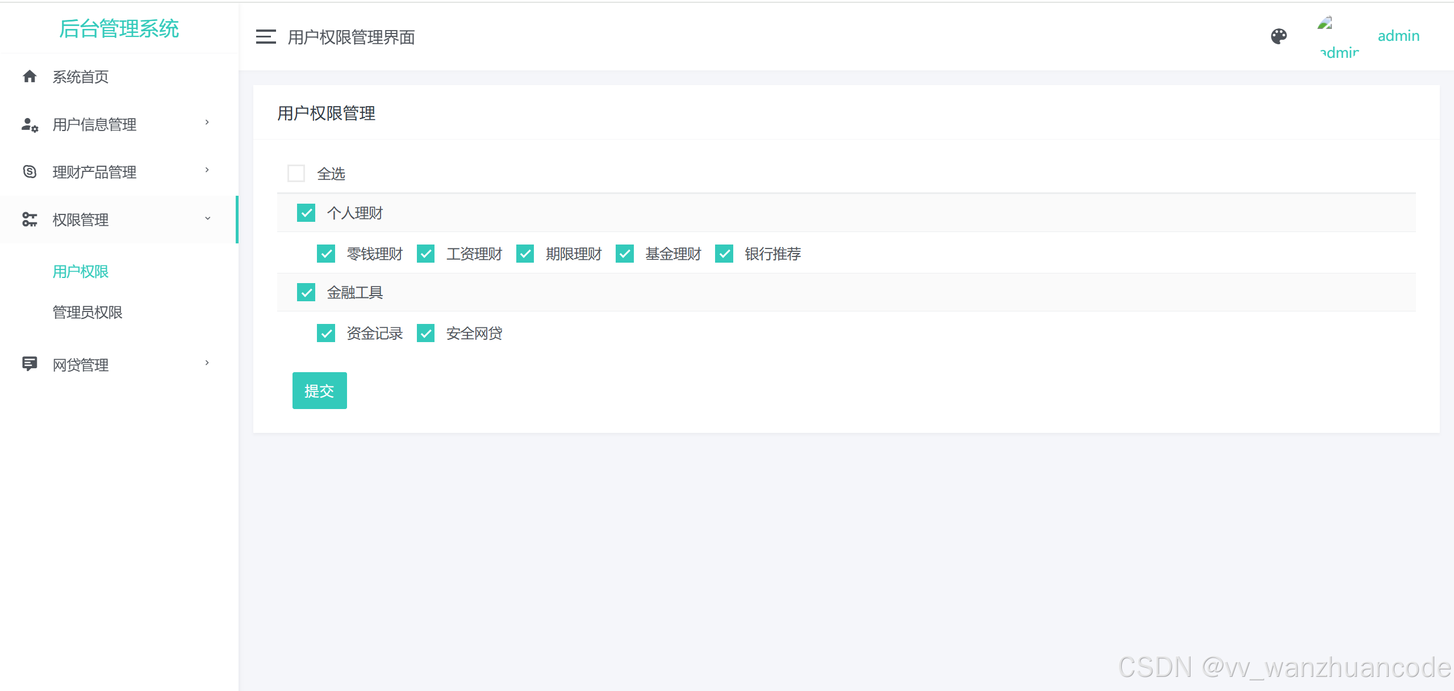Image resolution: width=1454 pixels, height=691 pixels.
Task: Click the home icon beside 系统首页
Action: click(30, 77)
